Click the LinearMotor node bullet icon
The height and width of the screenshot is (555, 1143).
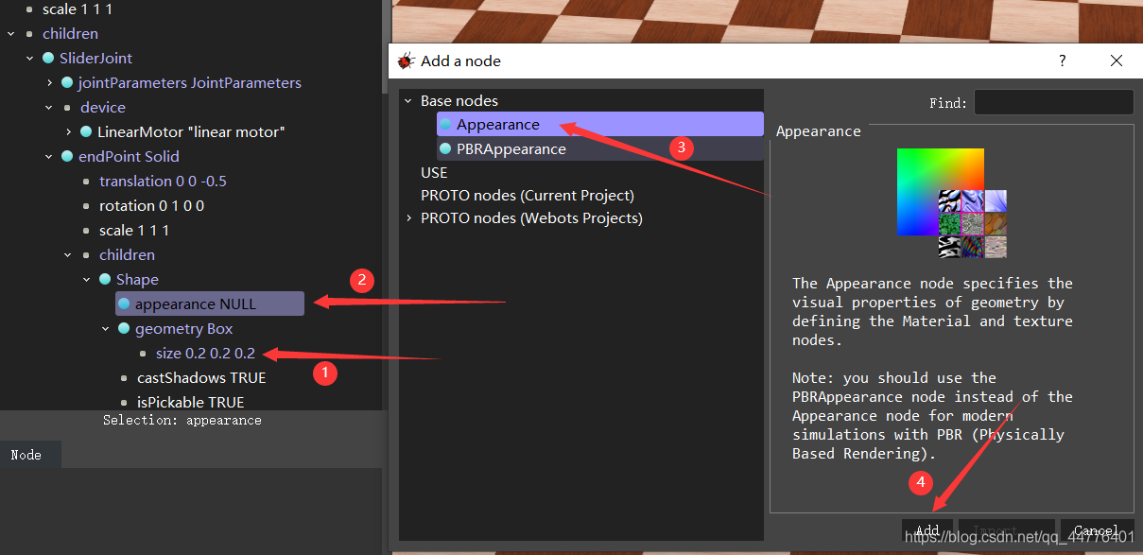coord(86,132)
